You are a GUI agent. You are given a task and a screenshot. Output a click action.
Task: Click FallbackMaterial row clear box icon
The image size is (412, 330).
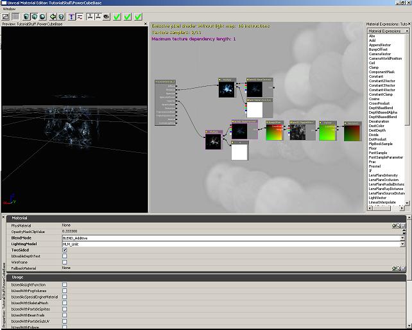coord(403,268)
